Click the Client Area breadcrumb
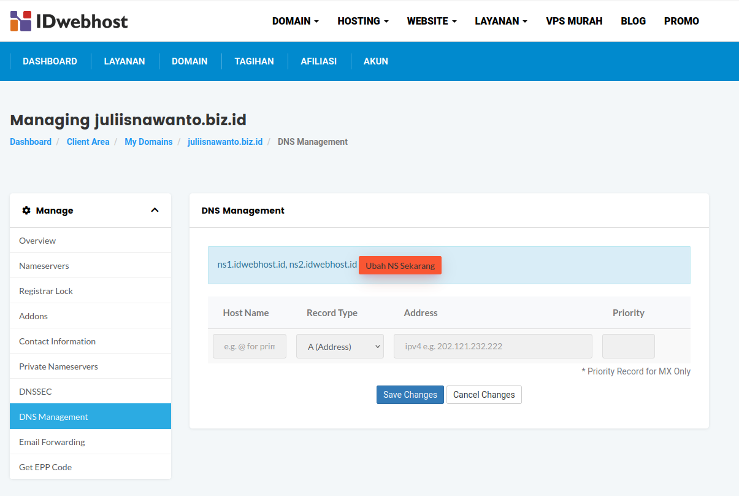The width and height of the screenshot is (739, 496). (88, 142)
